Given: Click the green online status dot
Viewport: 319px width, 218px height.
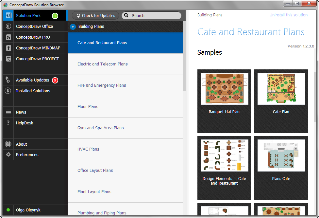Looking at the screenshot, I should [x=8, y=210].
